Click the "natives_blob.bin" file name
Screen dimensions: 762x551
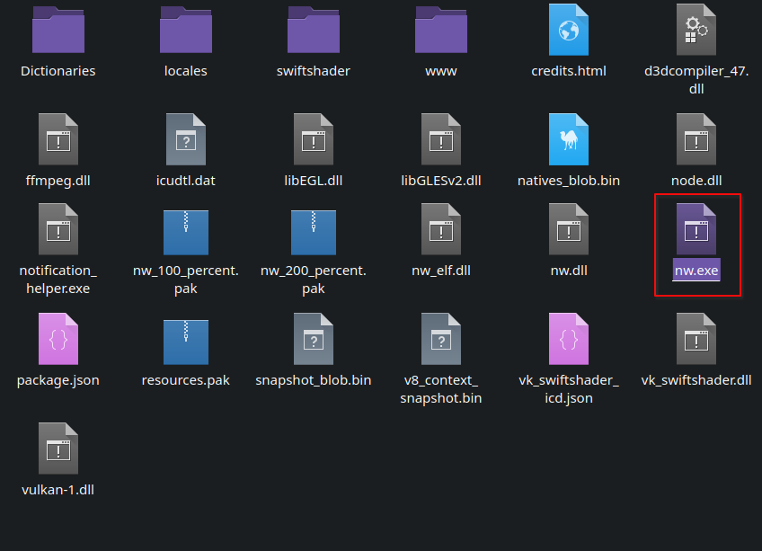(x=569, y=181)
